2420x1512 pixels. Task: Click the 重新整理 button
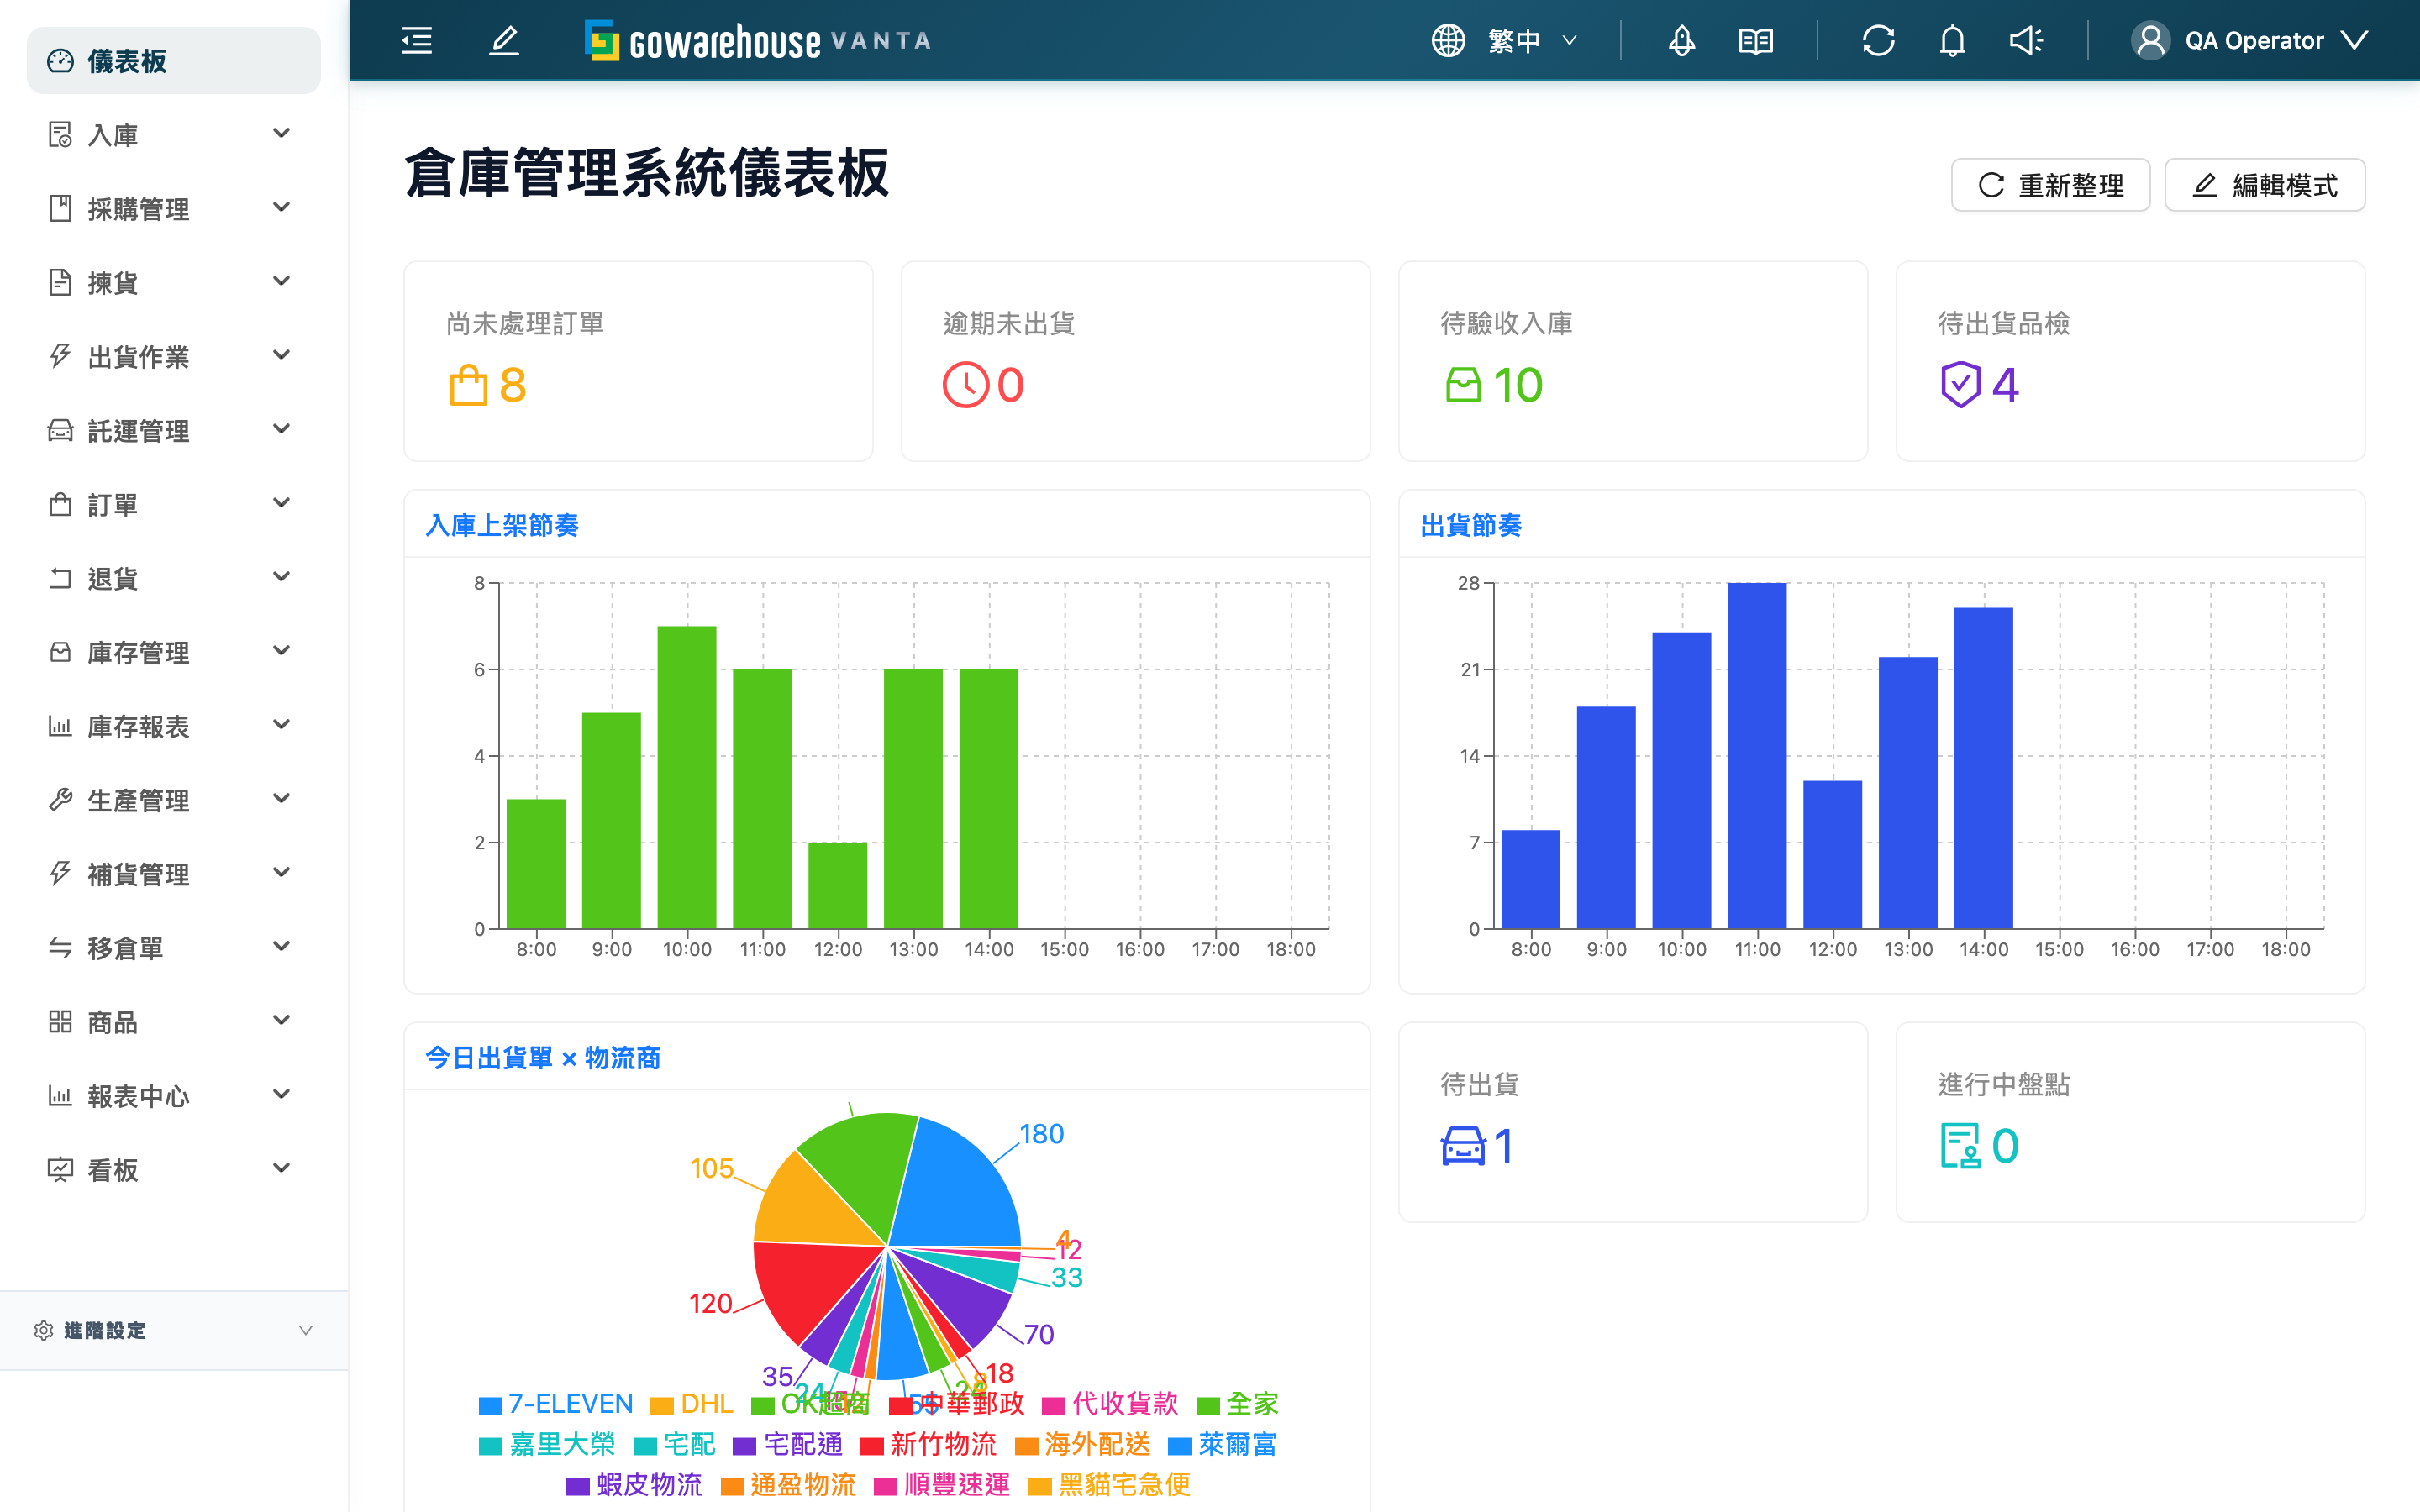pos(2050,185)
